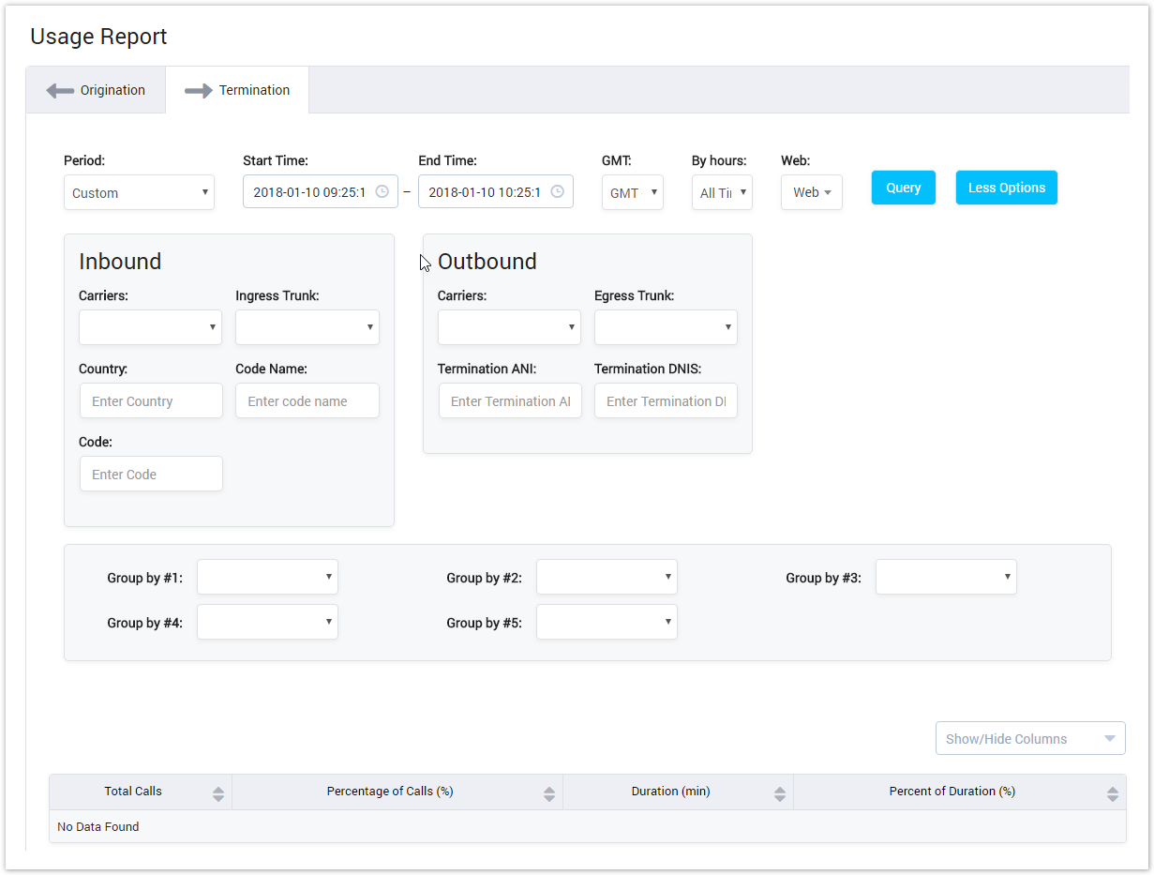Screen dimensions: 1154x875
Task: Expand the GMT timezone dropdown
Action: 632,192
